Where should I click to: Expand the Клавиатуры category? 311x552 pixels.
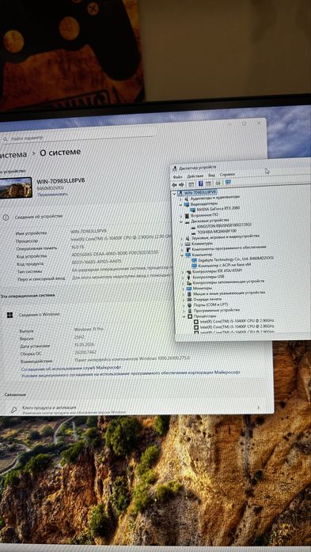coord(182,244)
